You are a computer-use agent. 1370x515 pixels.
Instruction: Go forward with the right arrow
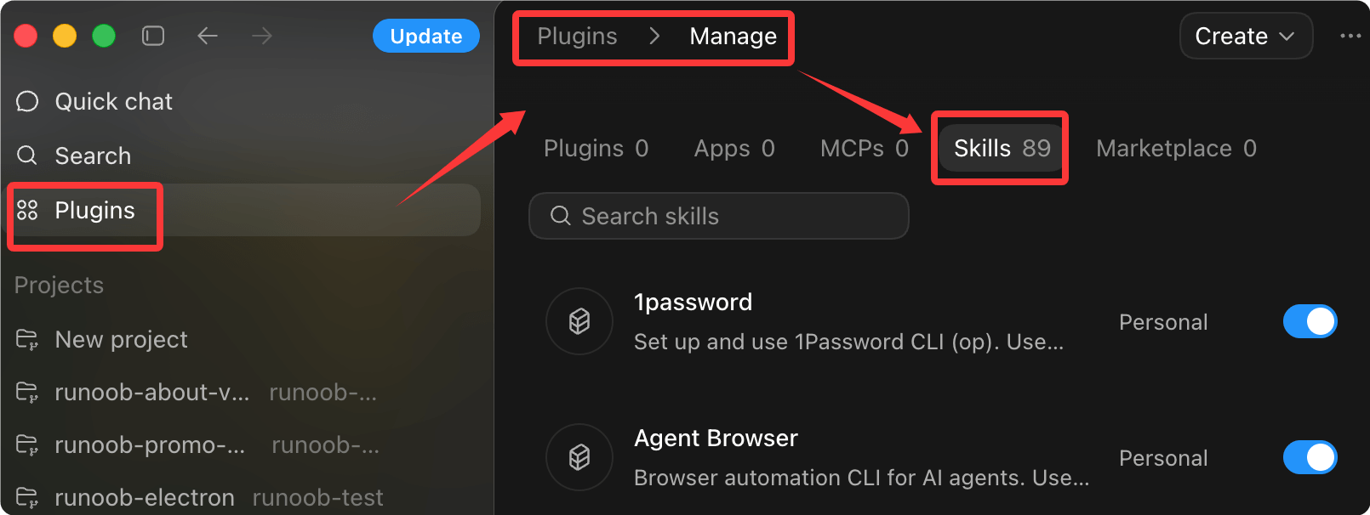coord(262,36)
